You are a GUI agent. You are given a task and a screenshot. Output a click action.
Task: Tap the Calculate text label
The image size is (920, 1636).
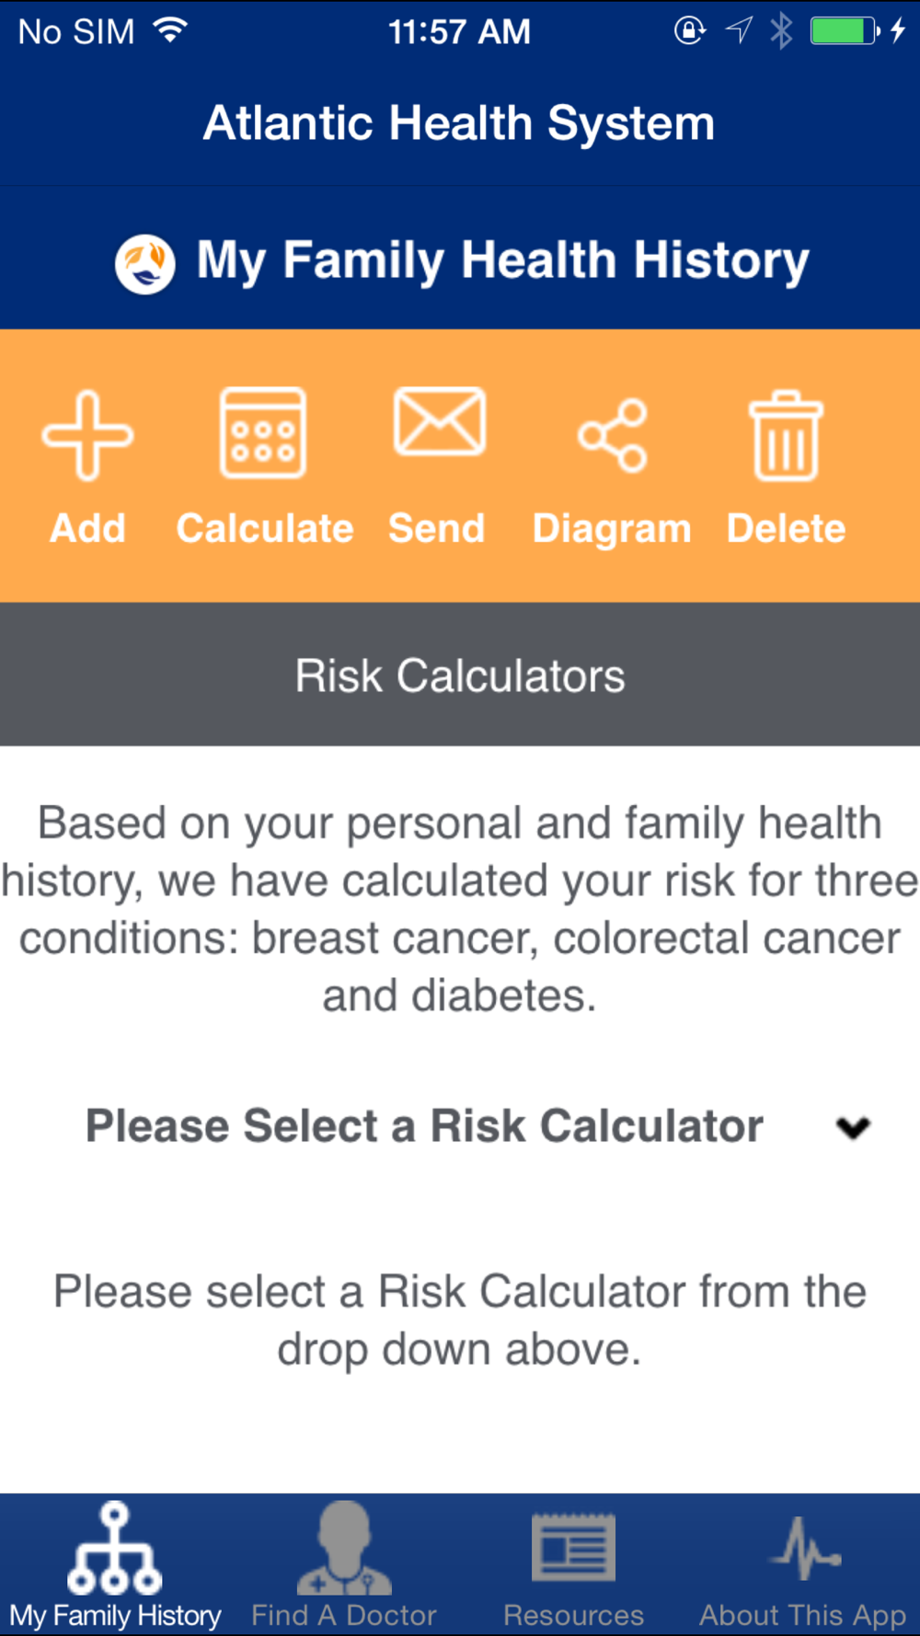pyautogui.click(x=265, y=529)
